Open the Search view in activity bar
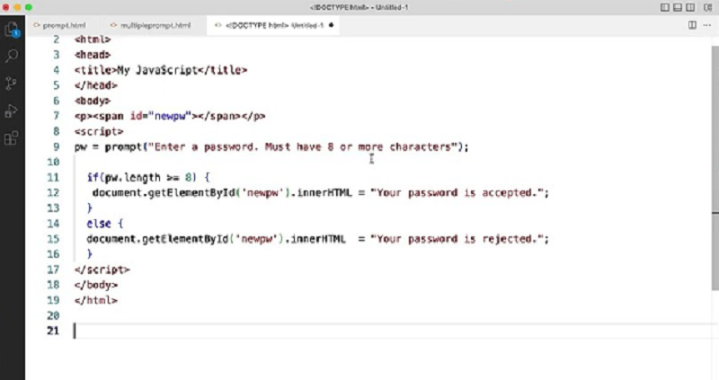This screenshot has height=380, width=719. [x=12, y=56]
